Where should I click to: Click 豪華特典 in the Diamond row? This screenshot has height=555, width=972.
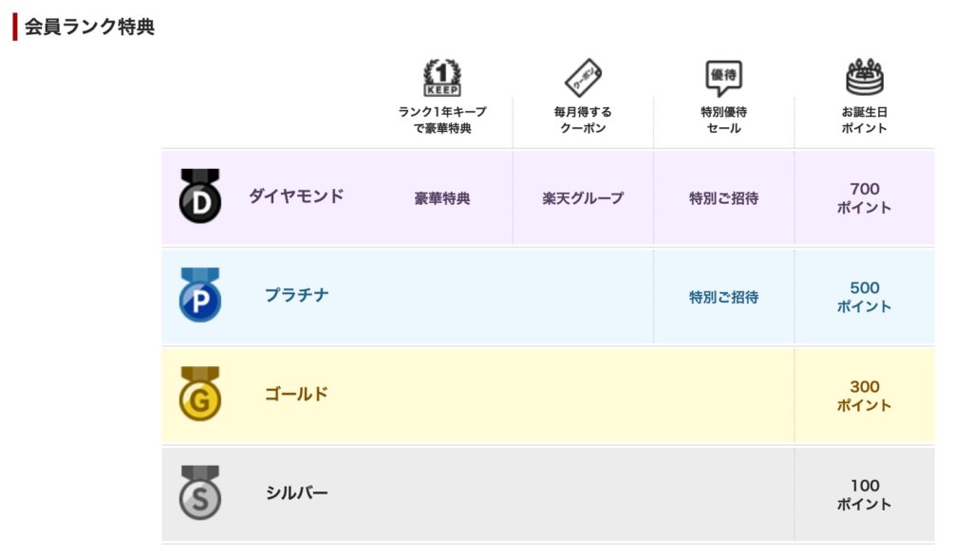[442, 198]
